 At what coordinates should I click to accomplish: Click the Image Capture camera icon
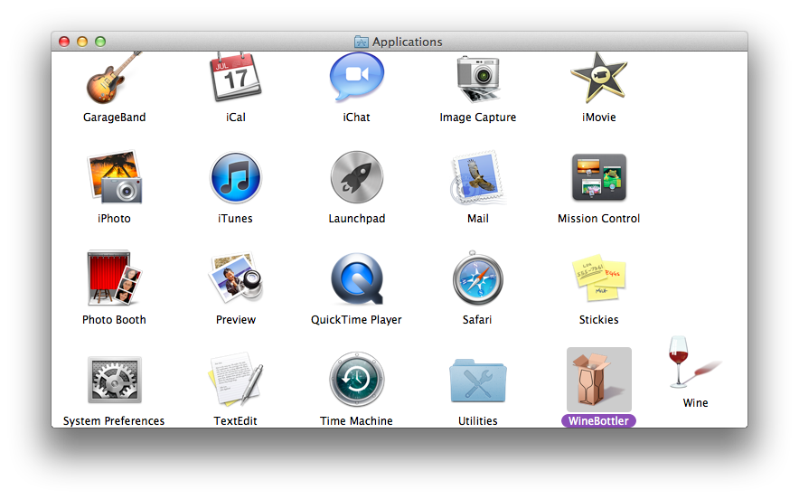pos(478,79)
